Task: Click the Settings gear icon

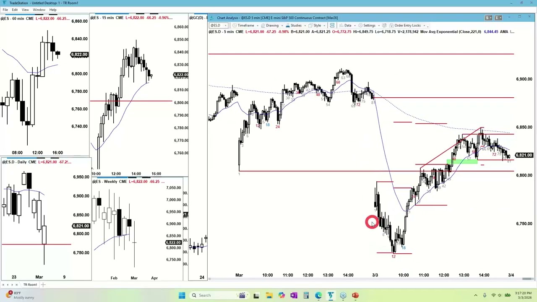Action: pos(361,26)
